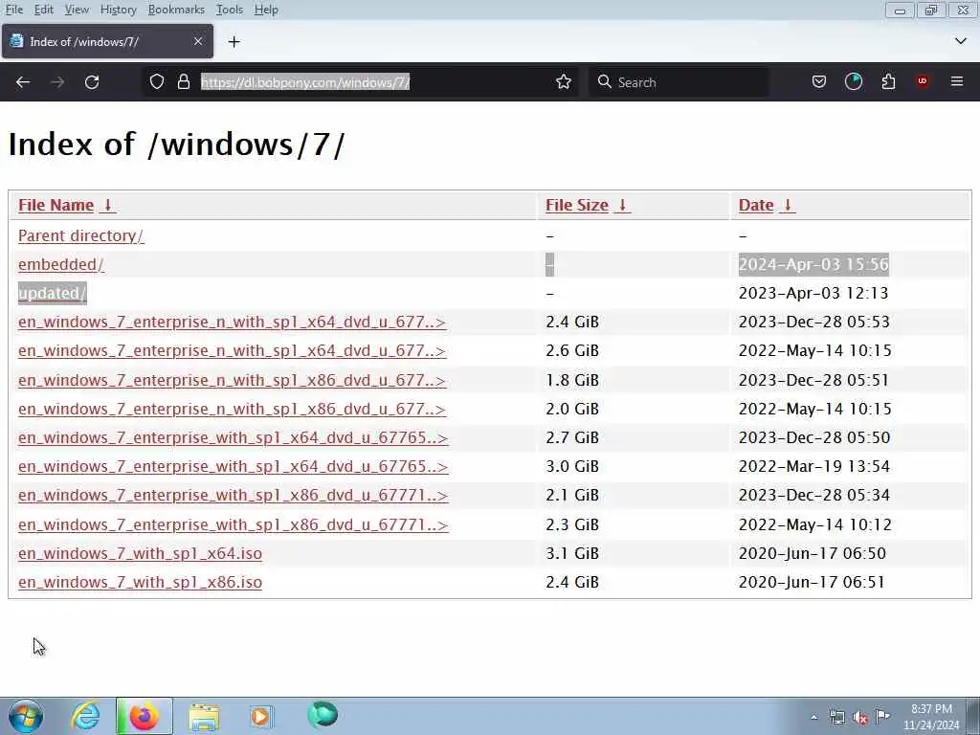
Task: Toggle the File Size sort arrow
Action: [x=622, y=205]
